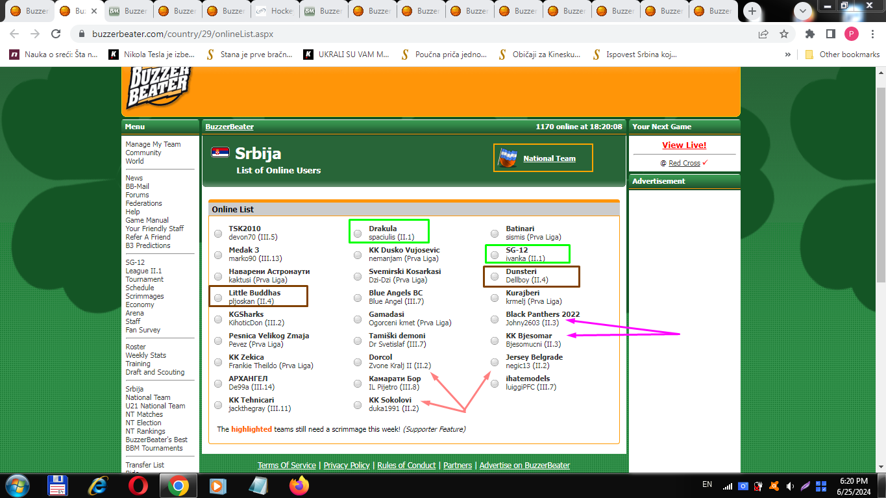Viewport: 886px width, 498px height.
Task: Open the Other bookmarks folder
Action: (843, 55)
